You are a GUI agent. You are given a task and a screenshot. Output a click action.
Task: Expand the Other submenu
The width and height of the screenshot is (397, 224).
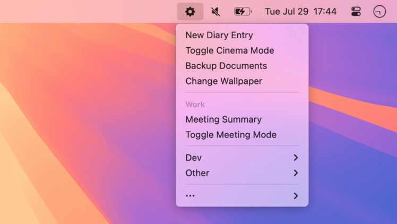pos(242,173)
